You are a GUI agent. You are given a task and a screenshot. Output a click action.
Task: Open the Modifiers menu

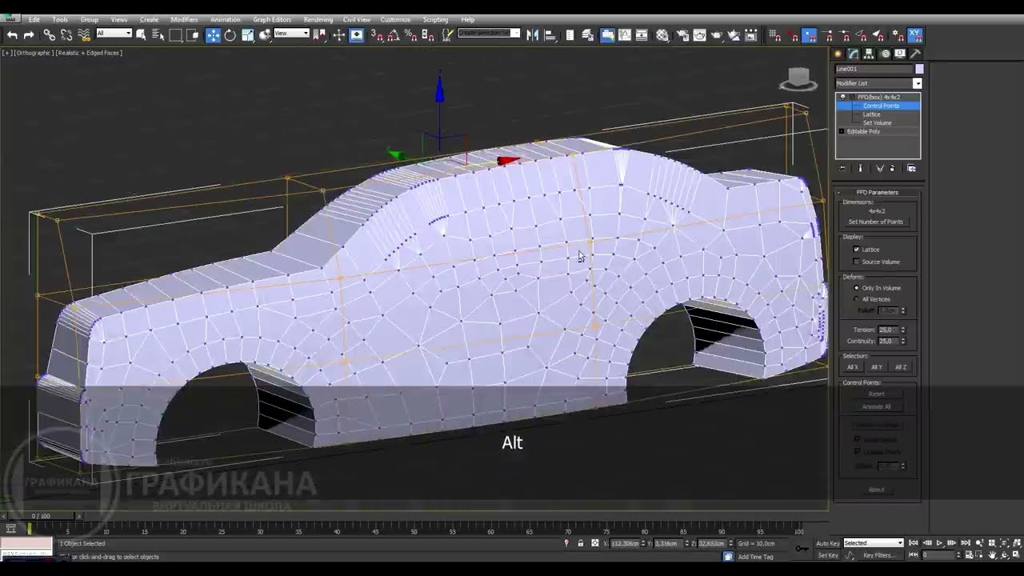pos(184,19)
